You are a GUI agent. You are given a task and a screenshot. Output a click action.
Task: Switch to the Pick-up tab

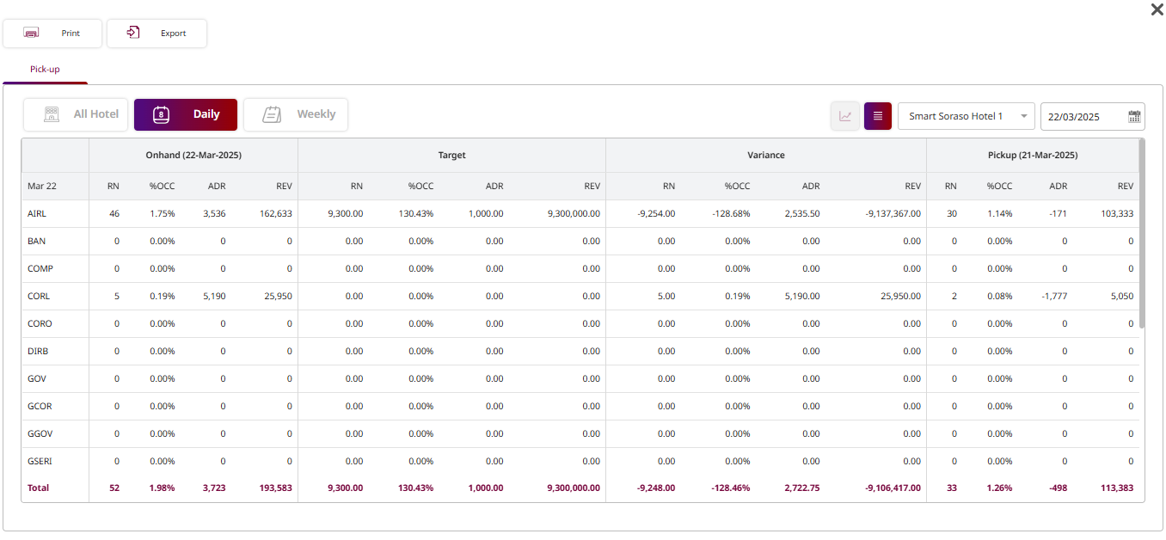click(45, 69)
